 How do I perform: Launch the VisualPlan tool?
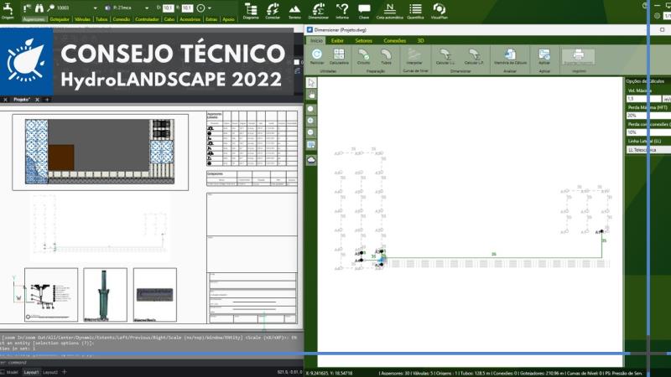(439, 11)
